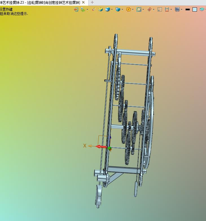Click the layer filter icon in the view toolbar

point(83,9)
